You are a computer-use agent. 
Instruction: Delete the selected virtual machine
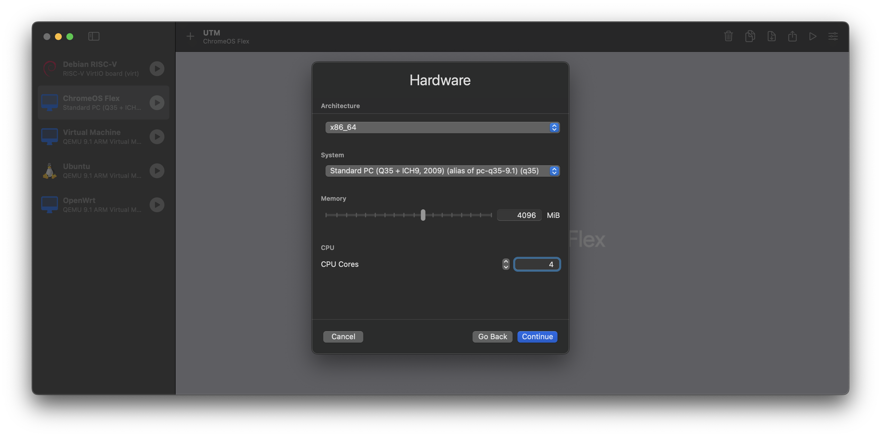[x=728, y=36]
